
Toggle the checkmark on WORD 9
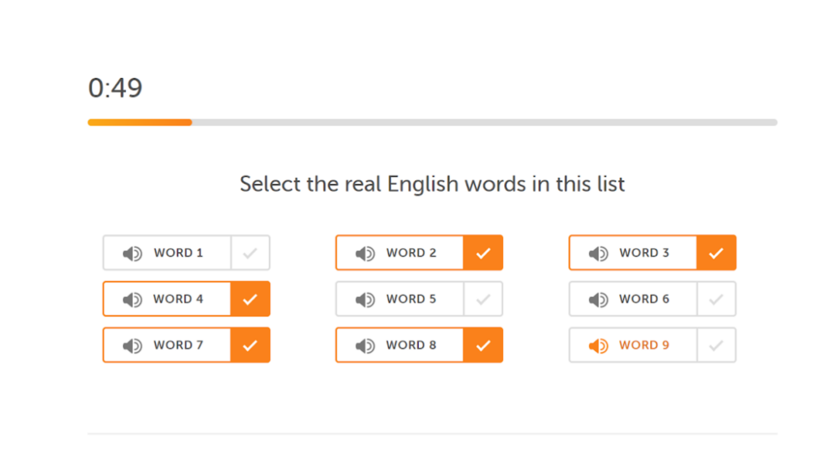[x=716, y=345]
